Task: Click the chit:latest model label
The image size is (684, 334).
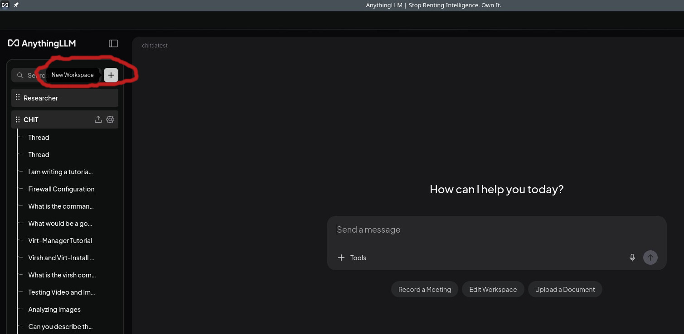Action: [x=155, y=46]
